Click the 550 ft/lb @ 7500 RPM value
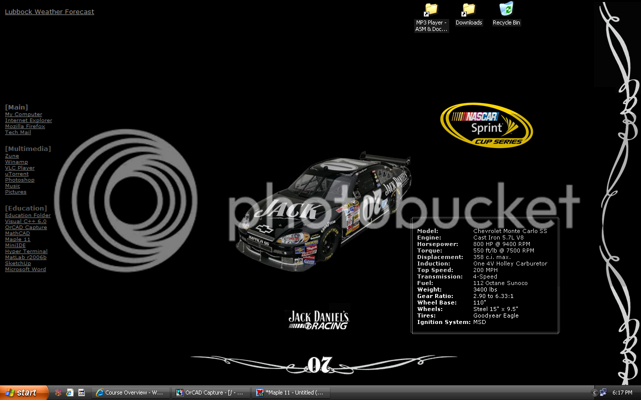 [x=504, y=250]
